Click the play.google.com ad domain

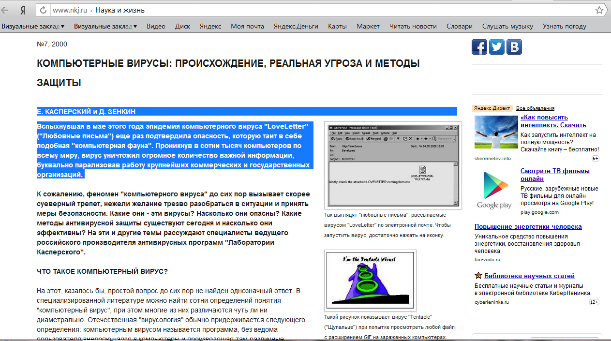[539, 212]
